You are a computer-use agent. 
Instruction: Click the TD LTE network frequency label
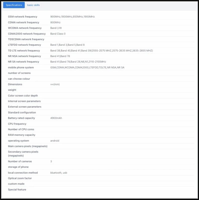(24, 50)
